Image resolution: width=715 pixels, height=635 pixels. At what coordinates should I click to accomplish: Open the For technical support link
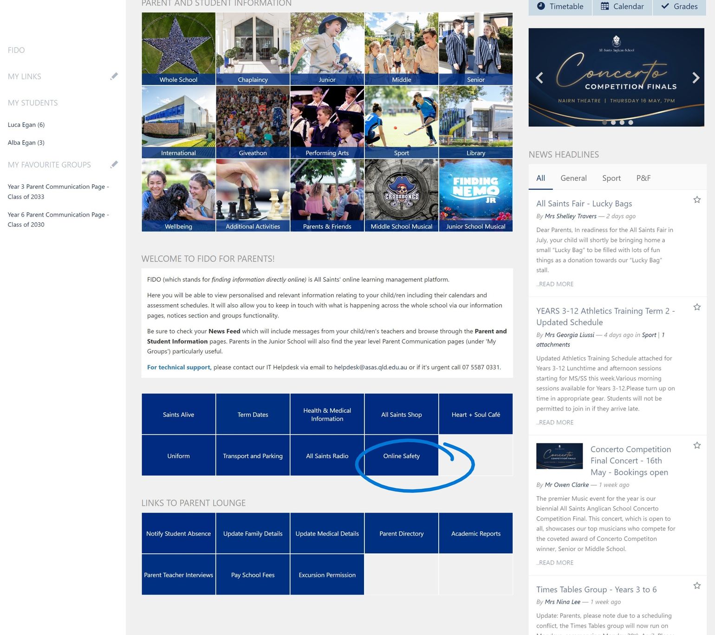(x=179, y=367)
